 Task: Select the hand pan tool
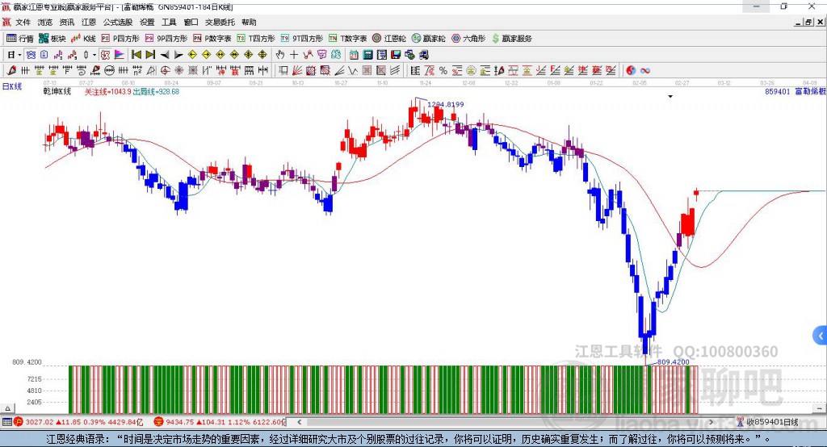point(280,55)
